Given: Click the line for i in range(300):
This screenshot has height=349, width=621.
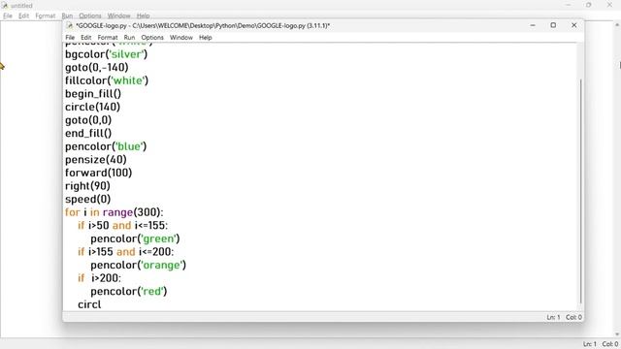Looking at the screenshot, I should pos(114,212).
